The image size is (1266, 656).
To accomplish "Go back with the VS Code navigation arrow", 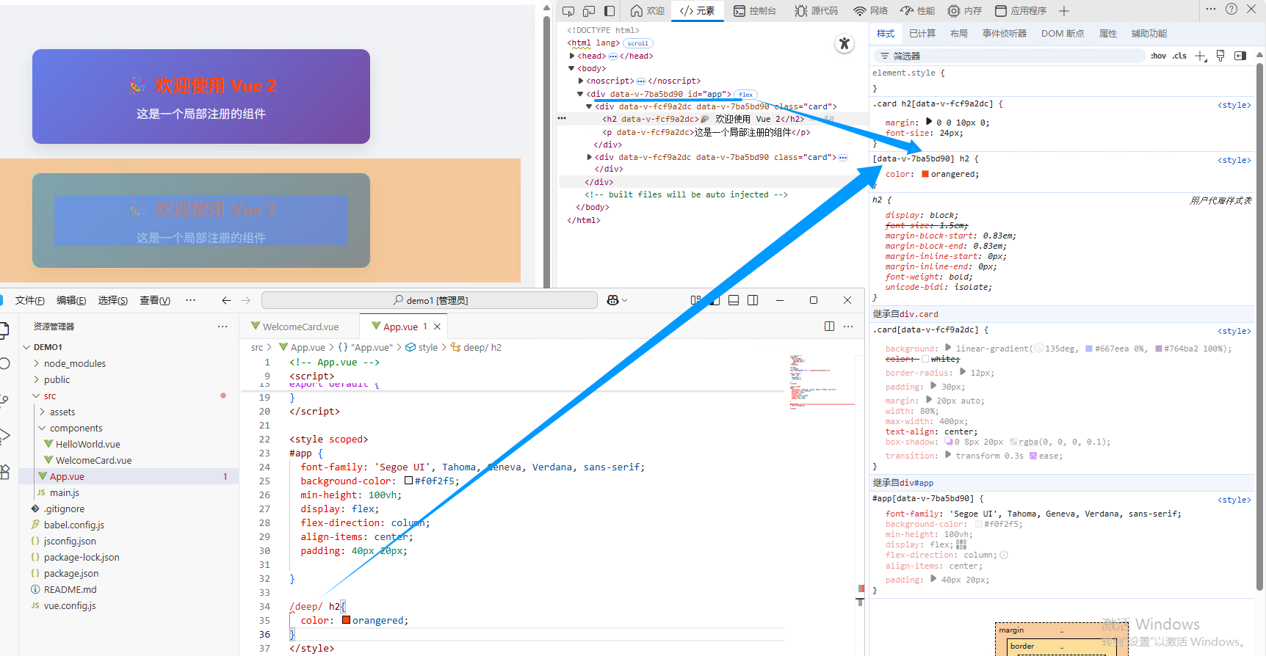I will [x=226, y=300].
